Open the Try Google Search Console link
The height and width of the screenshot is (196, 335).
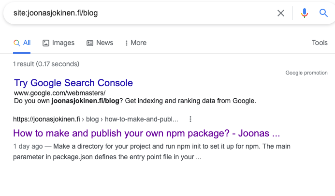click(73, 83)
